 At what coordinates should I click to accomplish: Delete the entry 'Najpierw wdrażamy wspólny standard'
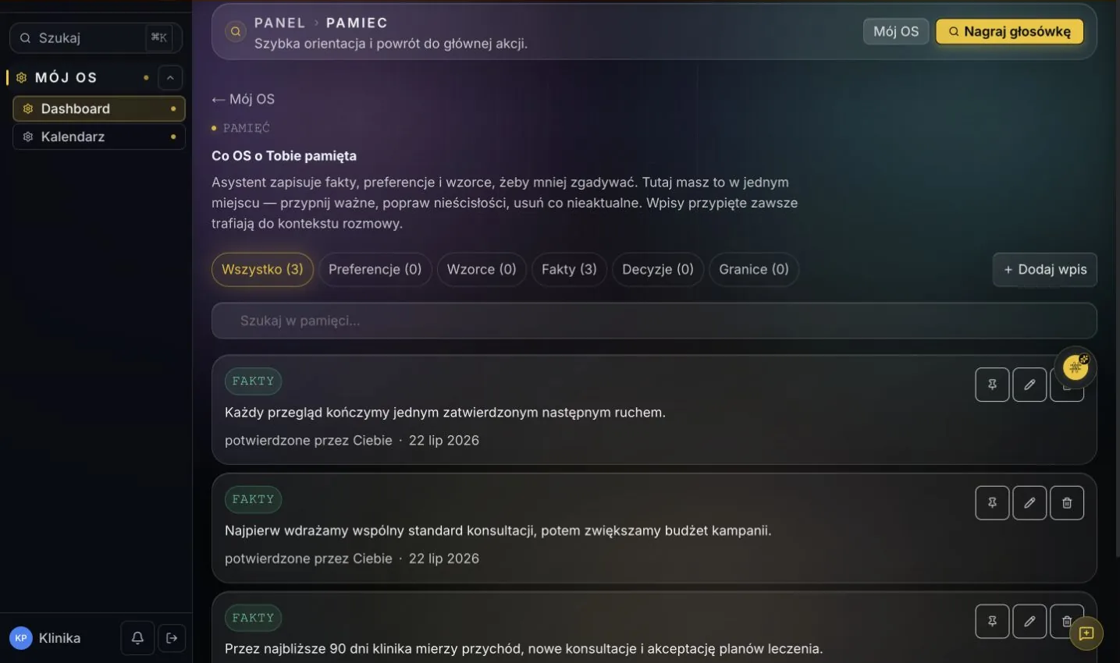1067,503
